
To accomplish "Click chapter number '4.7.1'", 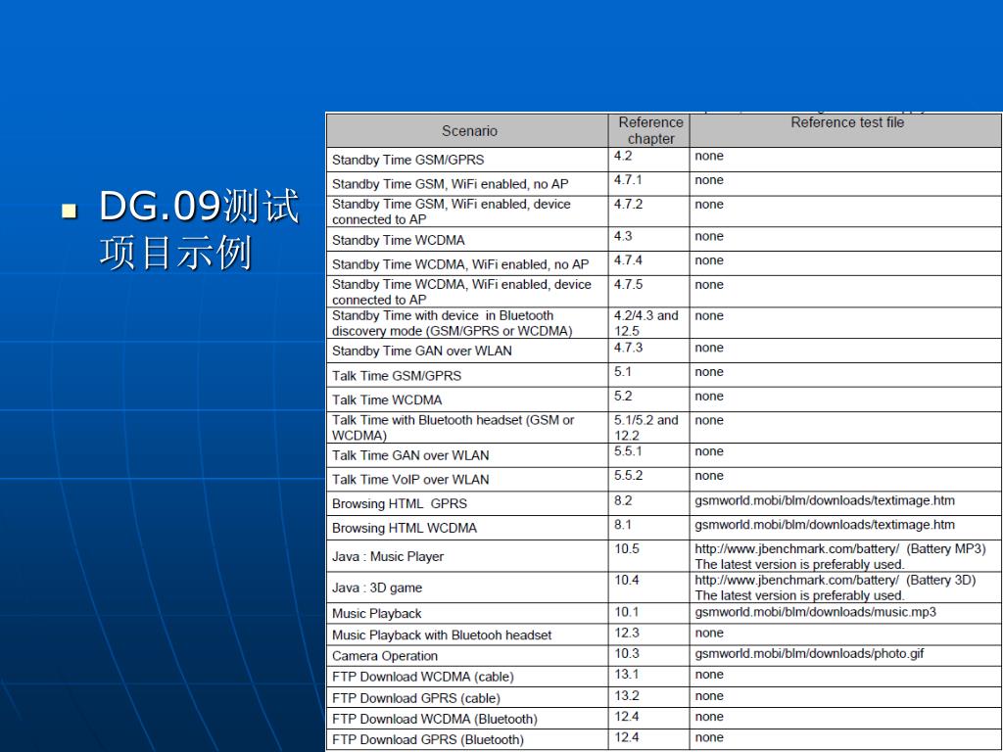I will point(628,180).
